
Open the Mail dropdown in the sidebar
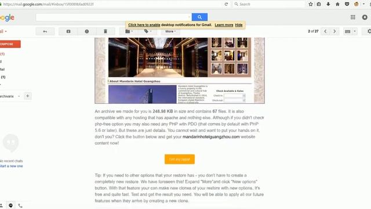pos(3,31)
